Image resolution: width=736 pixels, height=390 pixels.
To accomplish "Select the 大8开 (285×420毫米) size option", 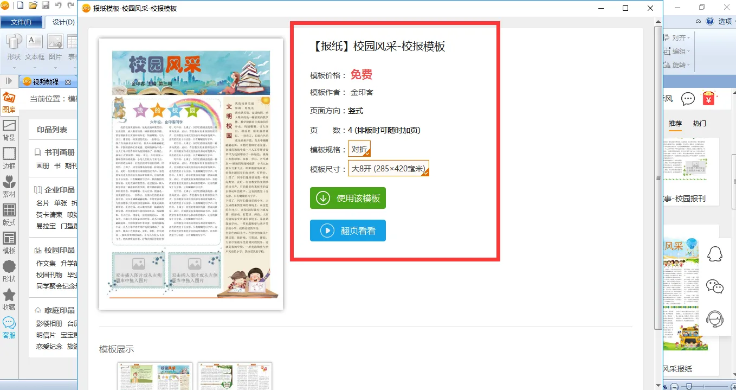I will [389, 169].
